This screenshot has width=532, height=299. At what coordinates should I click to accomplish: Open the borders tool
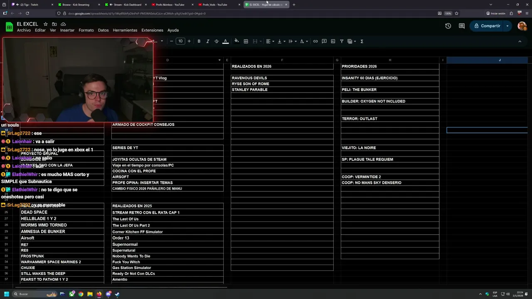[x=246, y=41]
